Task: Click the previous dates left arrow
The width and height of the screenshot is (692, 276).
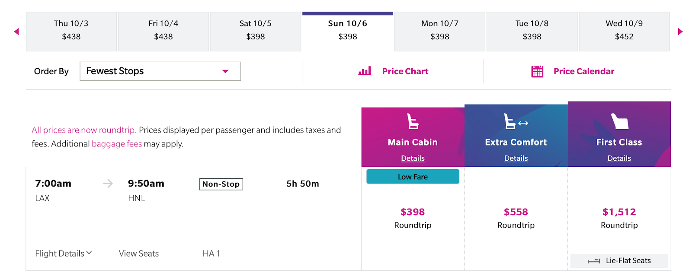Action: coord(16,32)
